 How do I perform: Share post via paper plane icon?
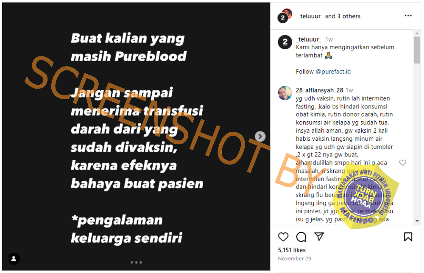pos(319,237)
